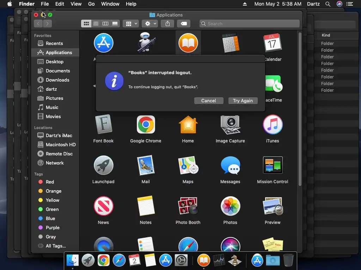This screenshot has width=361, height=270.
Task: Select Desktop in the sidebar
Action: (x=55, y=62)
